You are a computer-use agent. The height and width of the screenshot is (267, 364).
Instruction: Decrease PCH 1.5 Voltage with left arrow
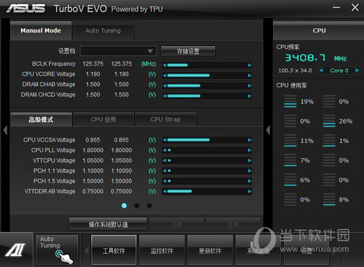164,181
